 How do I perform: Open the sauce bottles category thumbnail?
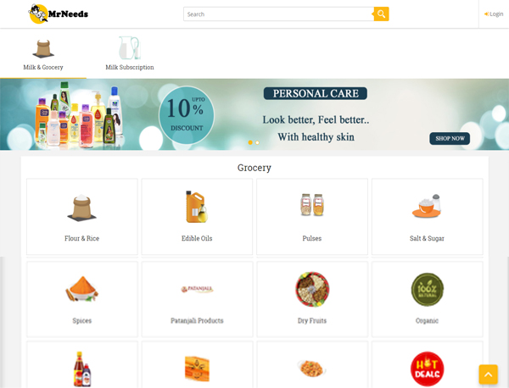pos(81,369)
